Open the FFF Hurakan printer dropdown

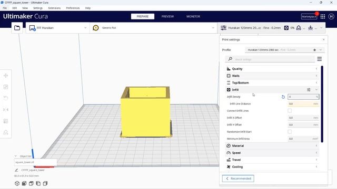tap(57, 28)
